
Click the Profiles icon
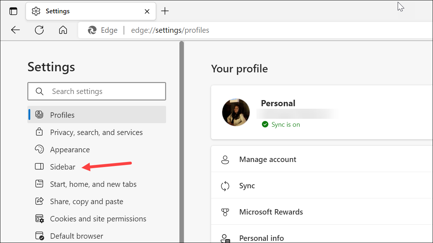[39, 114]
